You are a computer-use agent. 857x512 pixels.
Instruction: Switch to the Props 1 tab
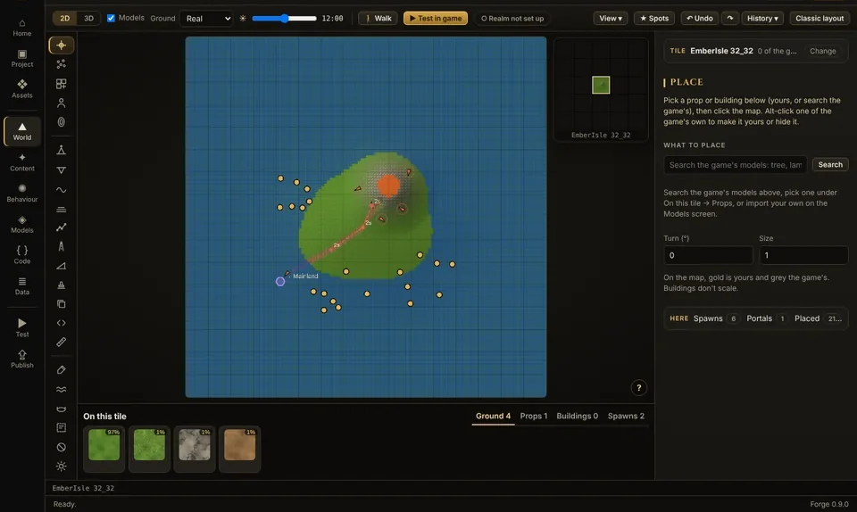pyautogui.click(x=534, y=416)
